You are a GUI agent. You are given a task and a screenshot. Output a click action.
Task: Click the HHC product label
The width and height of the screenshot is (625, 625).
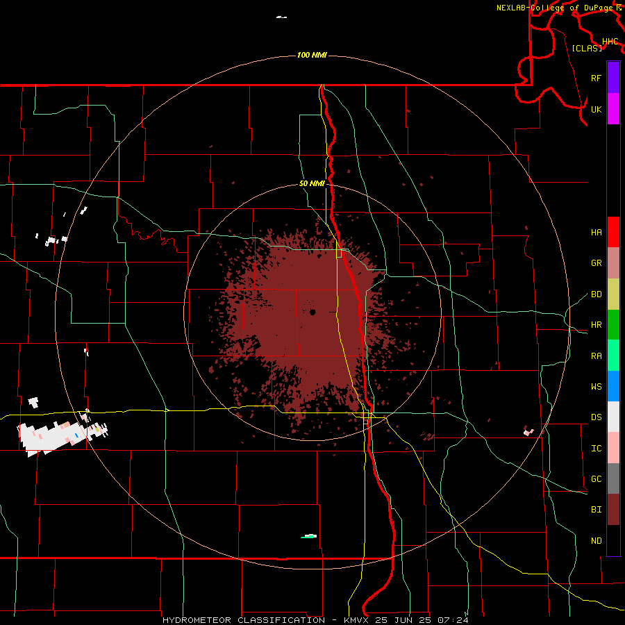[x=610, y=42]
